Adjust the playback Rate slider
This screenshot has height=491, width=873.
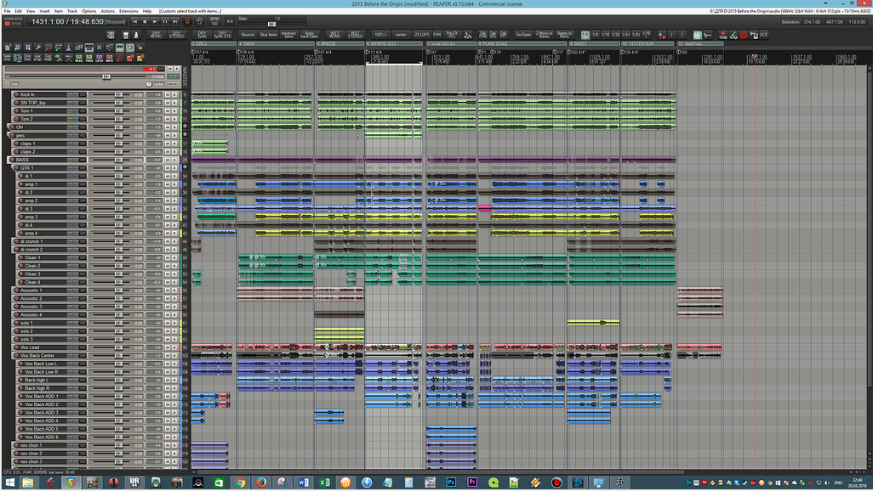271,24
